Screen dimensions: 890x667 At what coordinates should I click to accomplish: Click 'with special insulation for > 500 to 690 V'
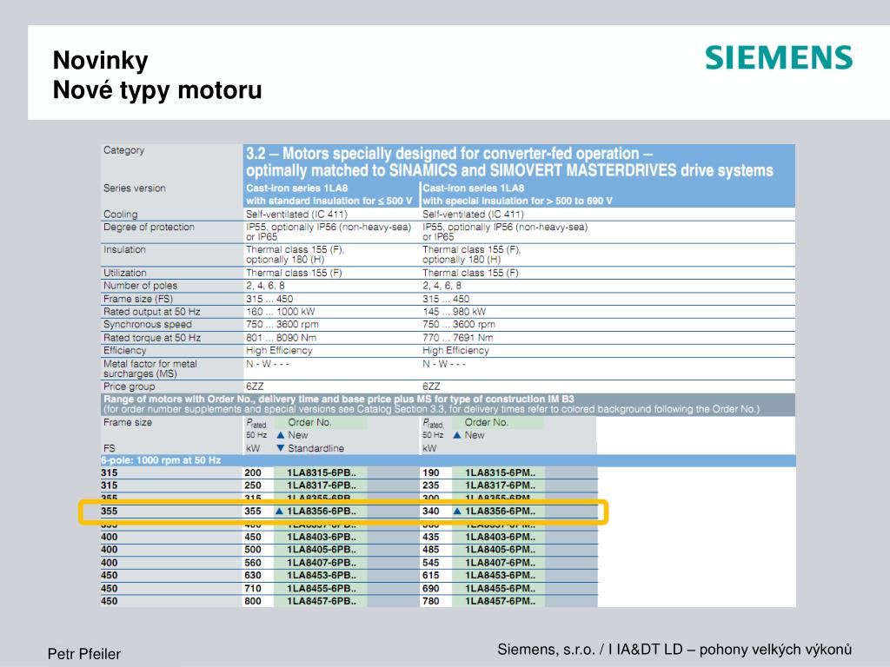(x=518, y=201)
